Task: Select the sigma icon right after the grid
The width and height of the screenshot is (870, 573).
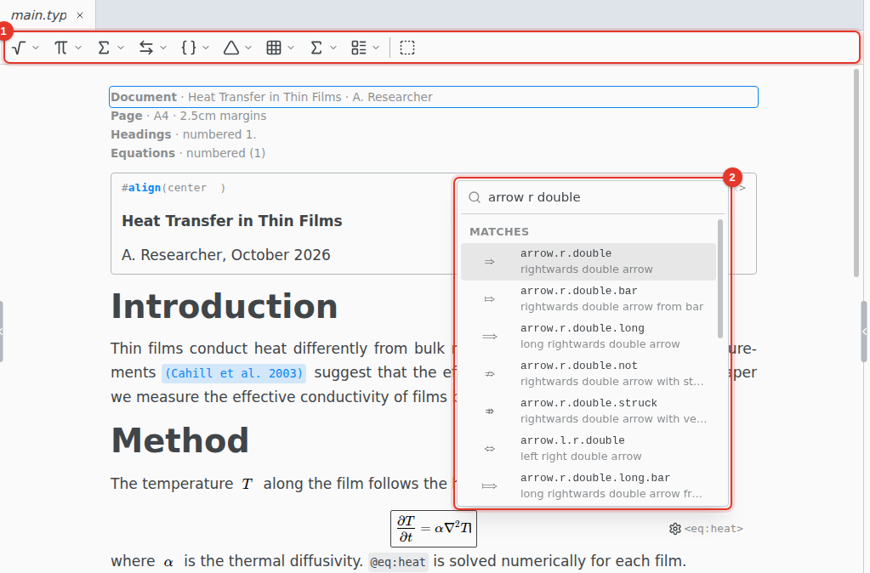Action: (316, 48)
